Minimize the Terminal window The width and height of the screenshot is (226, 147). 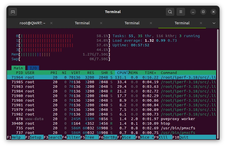tap(193, 12)
